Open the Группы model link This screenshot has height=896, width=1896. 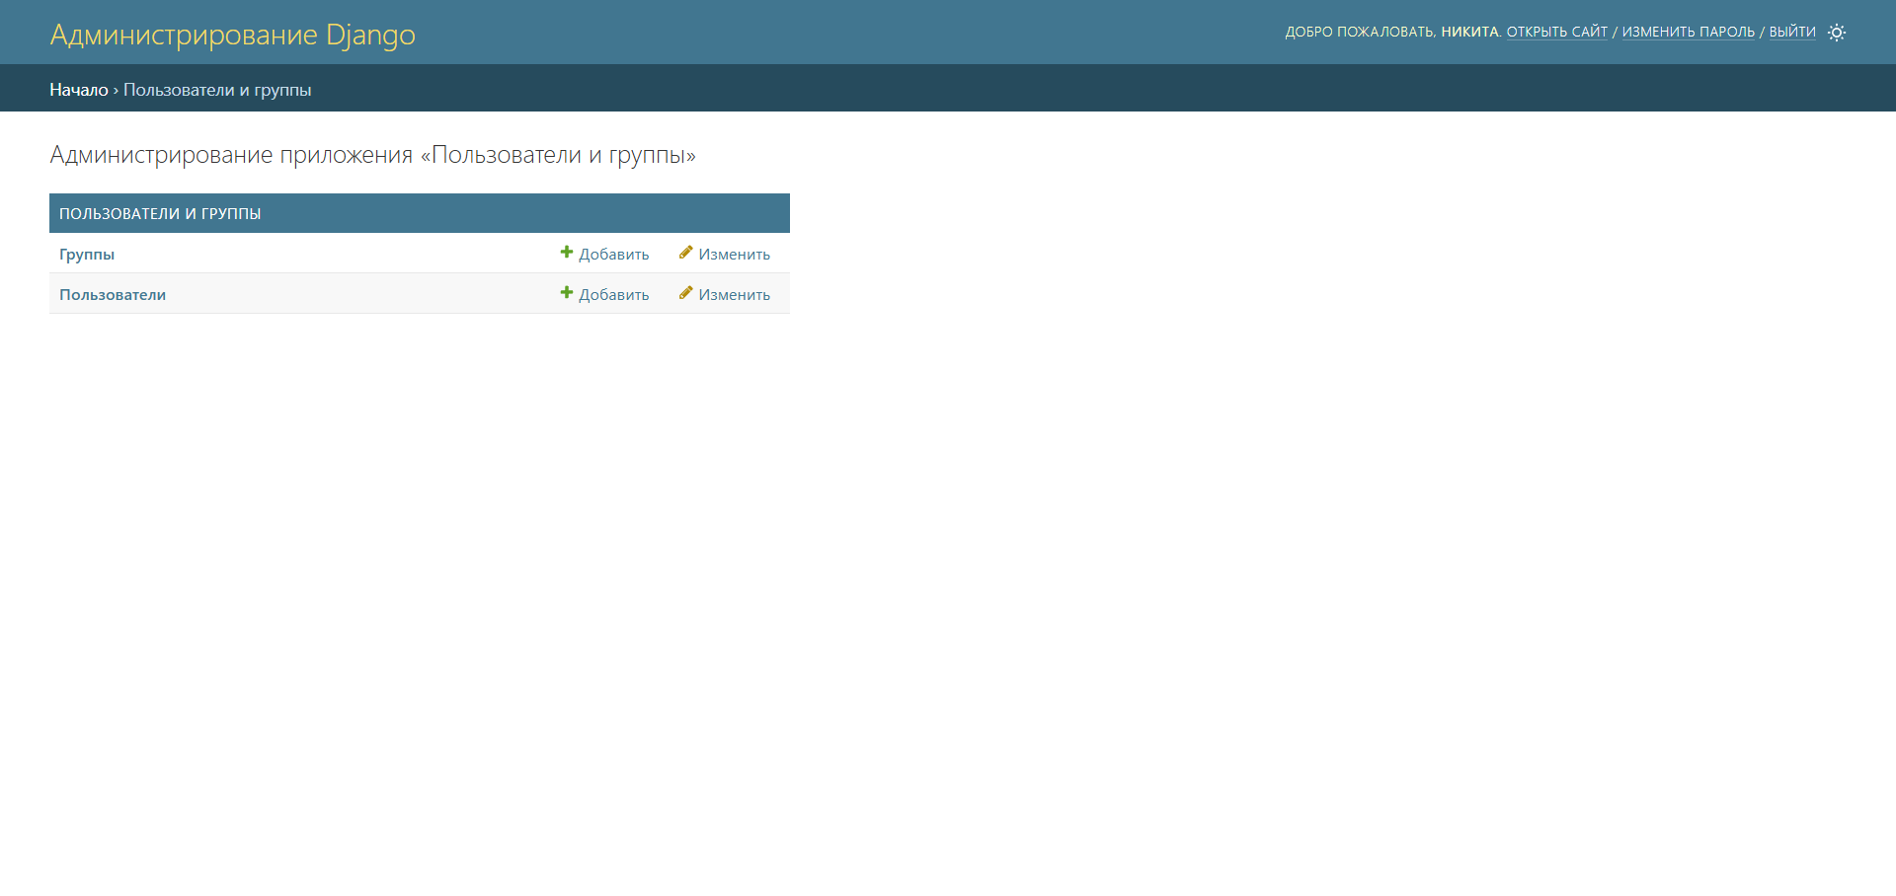point(87,255)
